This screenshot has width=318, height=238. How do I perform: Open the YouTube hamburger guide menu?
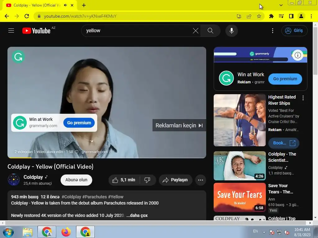[11, 31]
